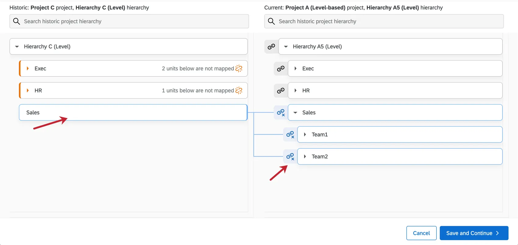Expand the Team2 unit
This screenshot has height=245, width=518.
tap(305, 157)
